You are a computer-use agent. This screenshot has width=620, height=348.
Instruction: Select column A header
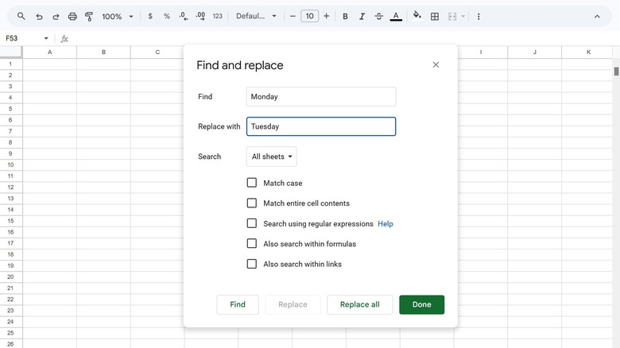(50, 52)
